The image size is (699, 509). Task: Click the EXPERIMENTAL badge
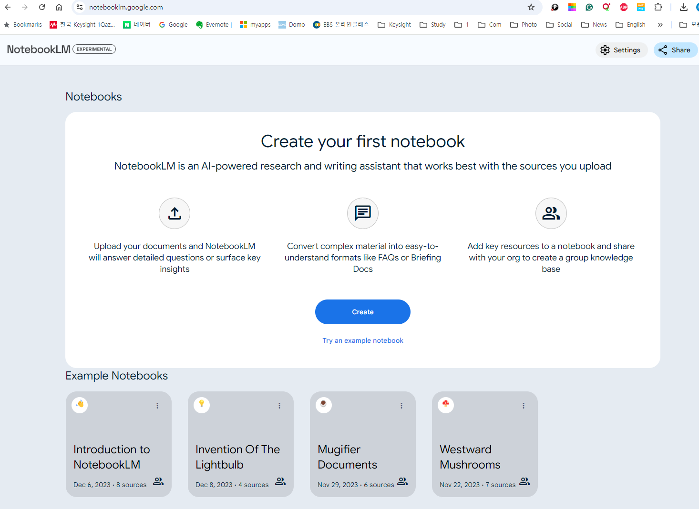[94, 49]
